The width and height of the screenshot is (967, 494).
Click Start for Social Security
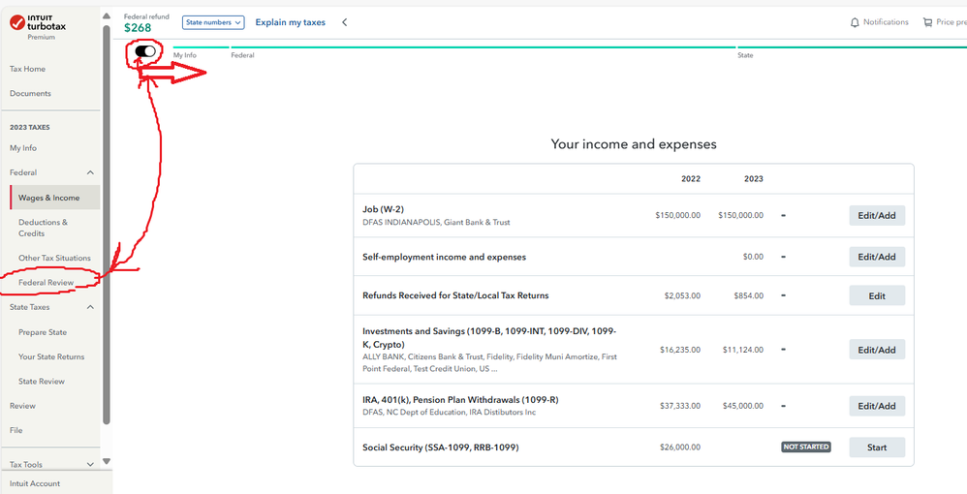point(877,448)
